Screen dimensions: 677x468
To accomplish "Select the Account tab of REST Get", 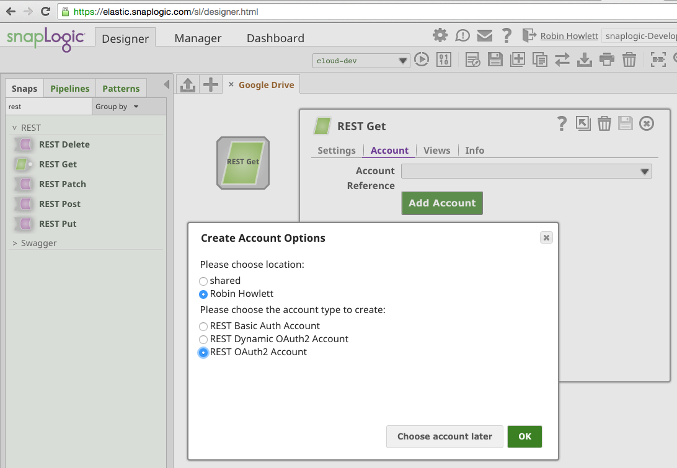I will 389,150.
